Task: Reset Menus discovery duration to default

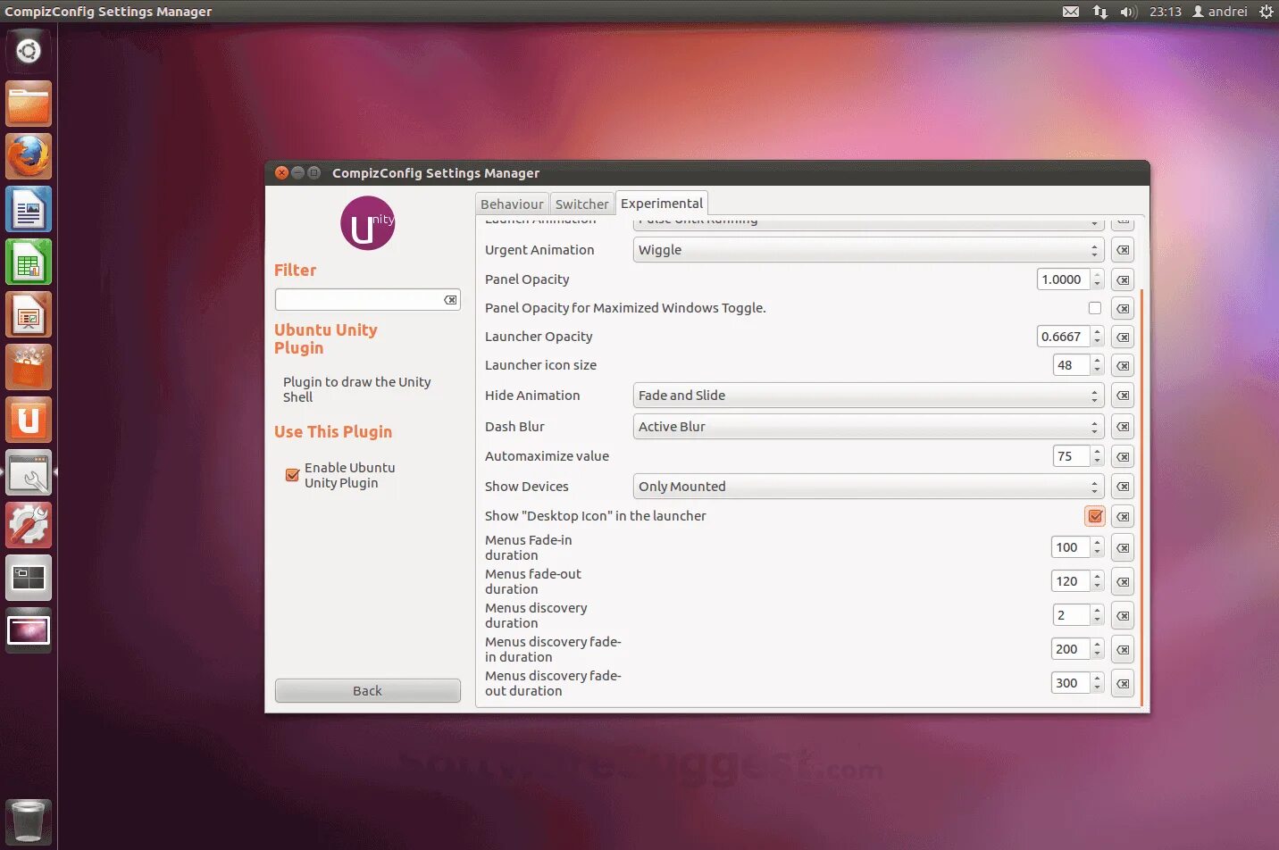Action: tap(1123, 615)
